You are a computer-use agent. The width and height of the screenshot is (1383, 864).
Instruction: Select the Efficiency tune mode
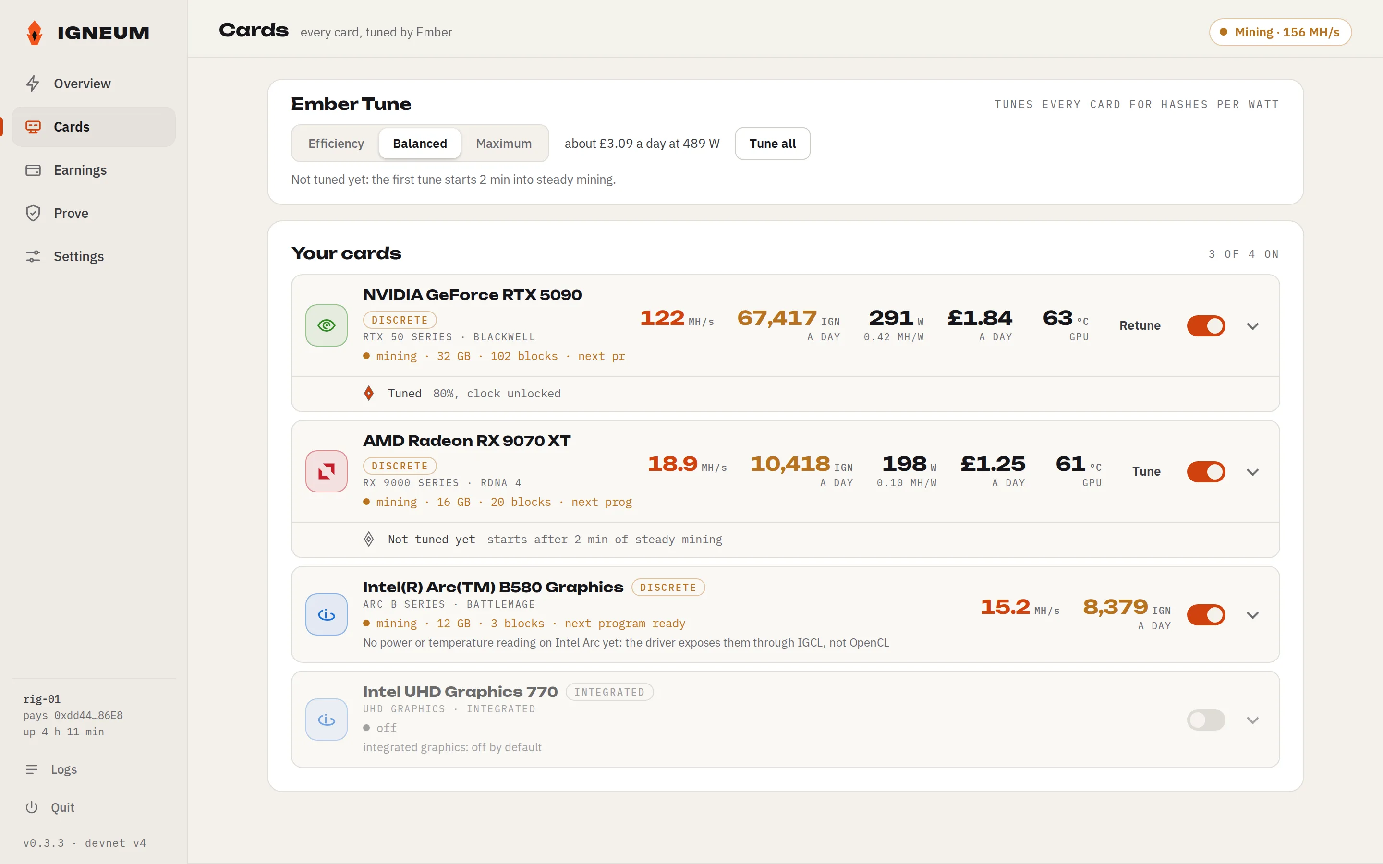click(x=336, y=144)
